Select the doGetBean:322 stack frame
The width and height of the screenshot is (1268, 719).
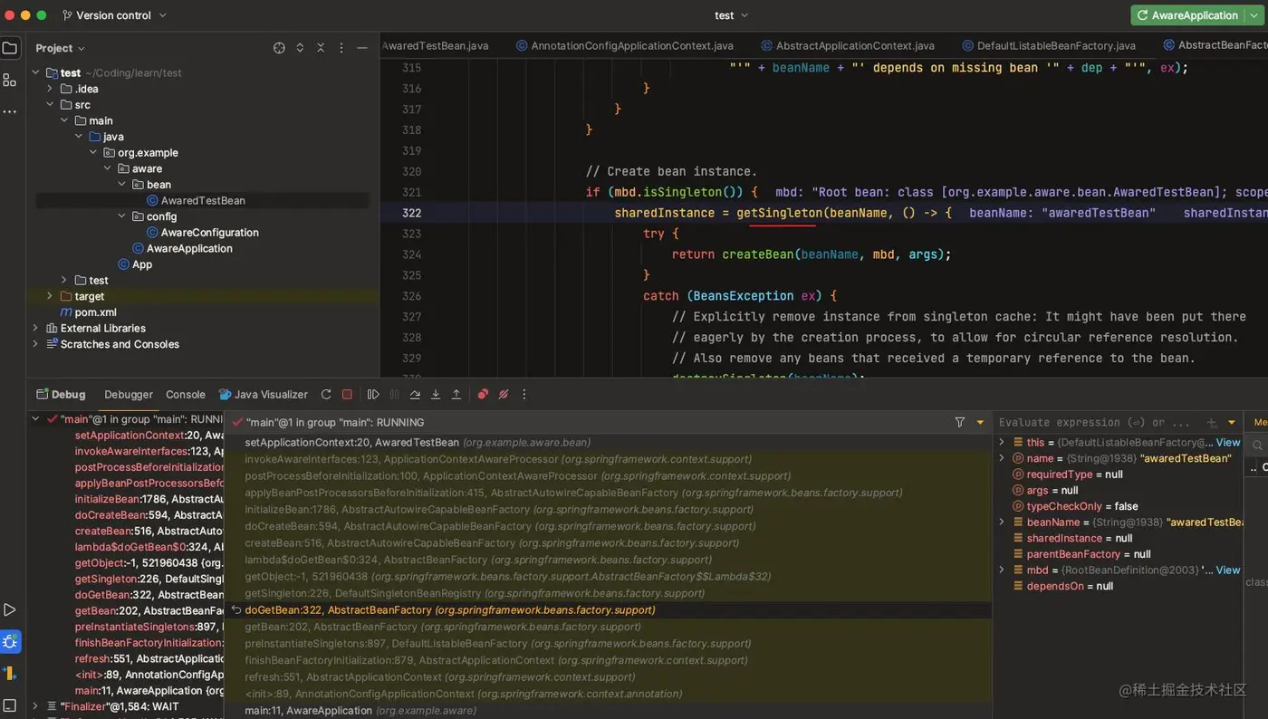pos(608,610)
